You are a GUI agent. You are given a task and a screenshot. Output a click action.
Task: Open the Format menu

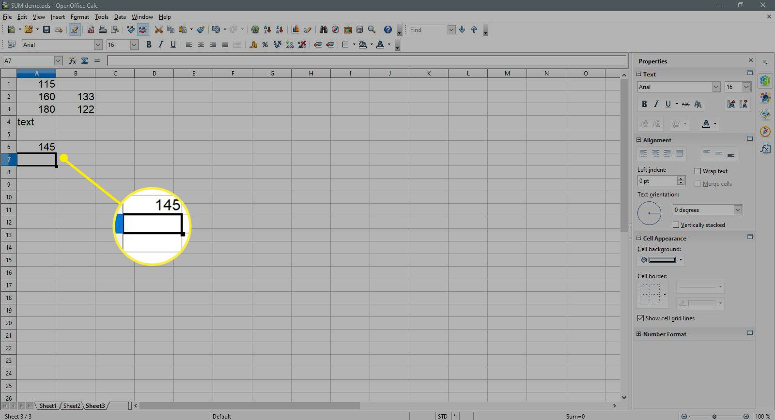coord(80,17)
